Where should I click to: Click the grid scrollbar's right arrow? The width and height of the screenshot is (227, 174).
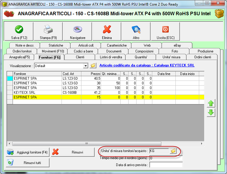click(x=202, y=144)
